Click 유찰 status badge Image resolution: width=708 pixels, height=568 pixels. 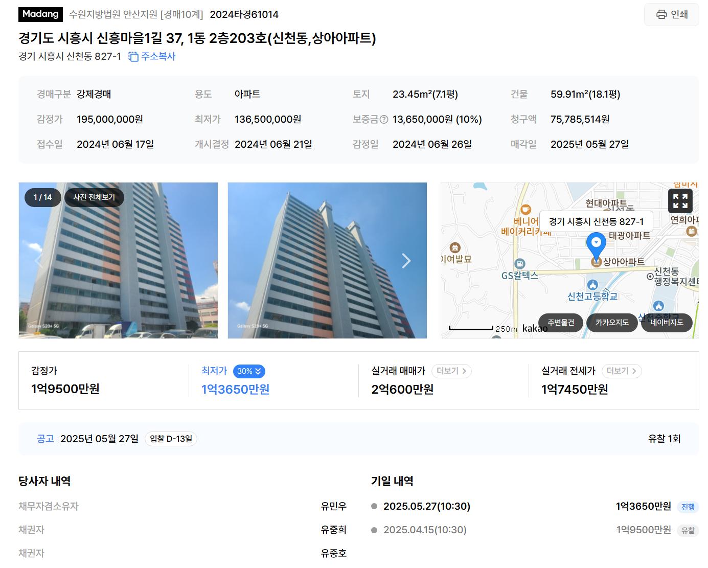(x=688, y=530)
